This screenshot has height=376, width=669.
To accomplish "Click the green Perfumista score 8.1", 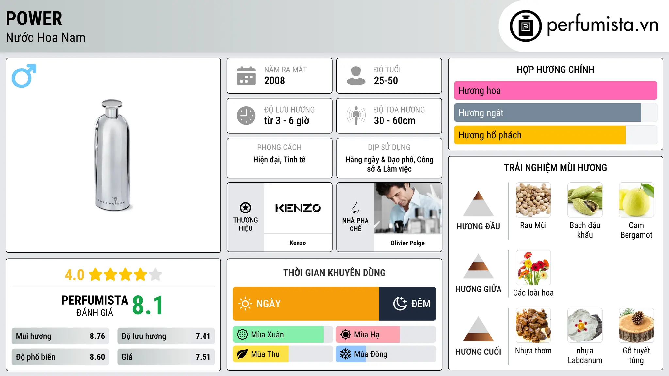I will pos(148,305).
